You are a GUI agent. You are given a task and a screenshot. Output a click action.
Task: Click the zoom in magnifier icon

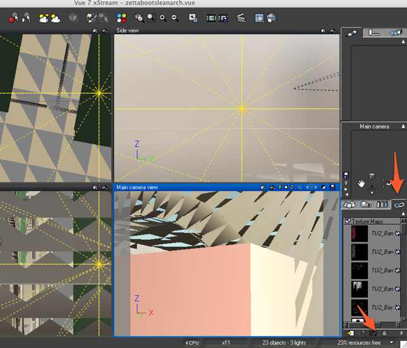point(163,18)
